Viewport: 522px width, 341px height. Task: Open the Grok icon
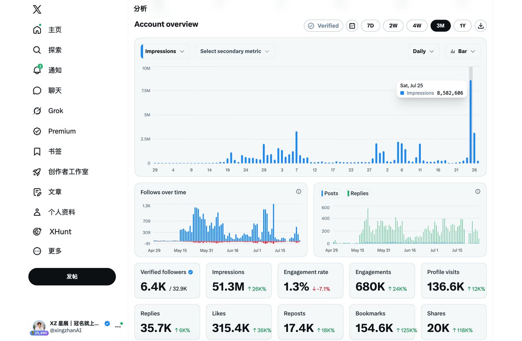37,111
